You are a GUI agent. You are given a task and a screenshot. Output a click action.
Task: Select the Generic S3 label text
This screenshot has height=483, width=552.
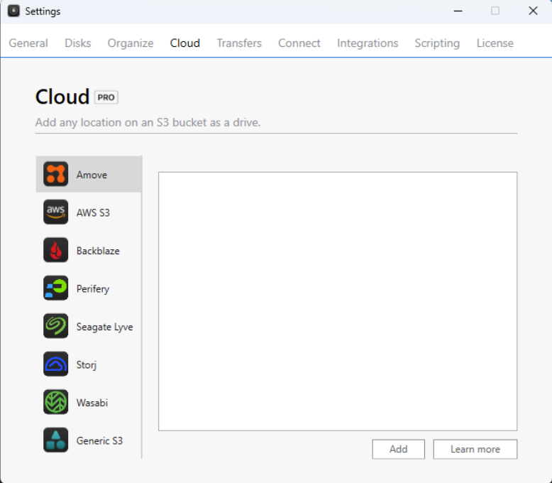click(x=99, y=441)
